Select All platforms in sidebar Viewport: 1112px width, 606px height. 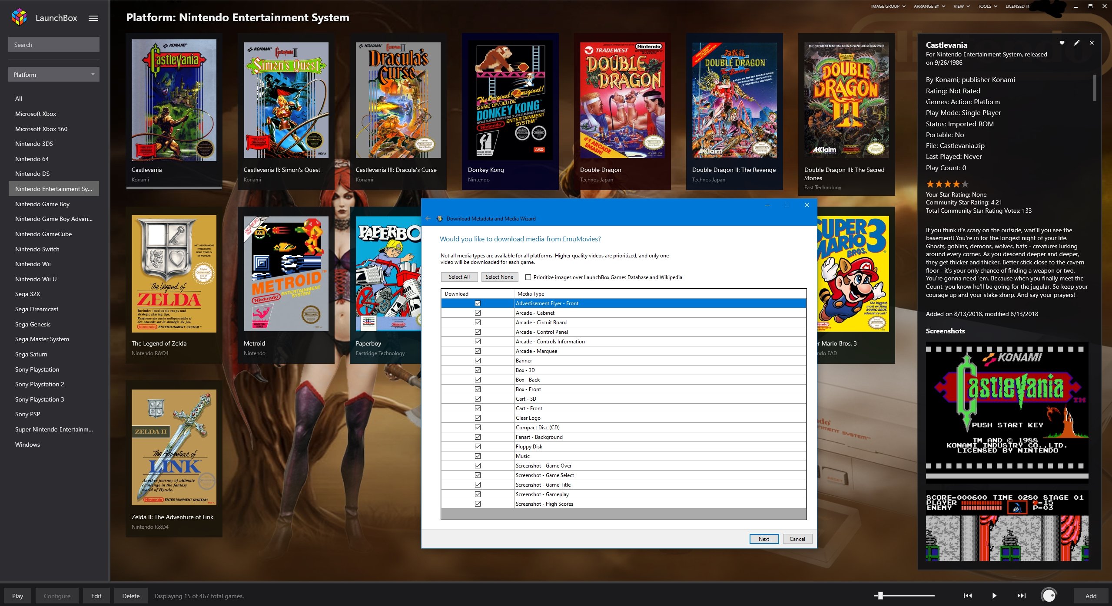tap(53, 99)
